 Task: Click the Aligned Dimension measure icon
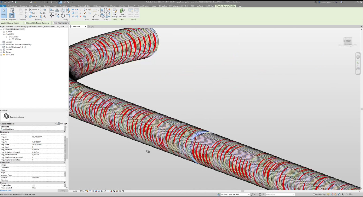click(x=95, y=16)
